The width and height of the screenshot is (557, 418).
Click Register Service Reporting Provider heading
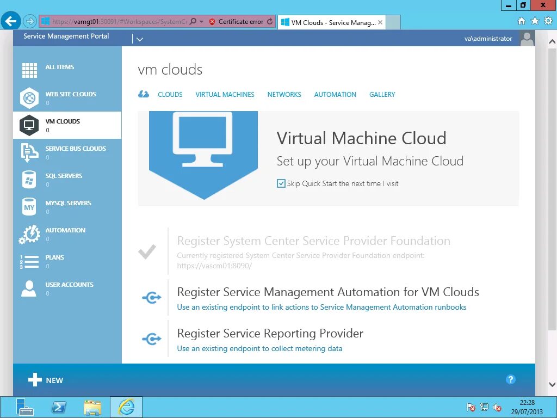(x=270, y=334)
